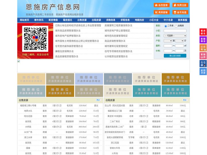Open the 厅 count dropdown
Viewport: 207px width, 155px height.
(x=179, y=41)
